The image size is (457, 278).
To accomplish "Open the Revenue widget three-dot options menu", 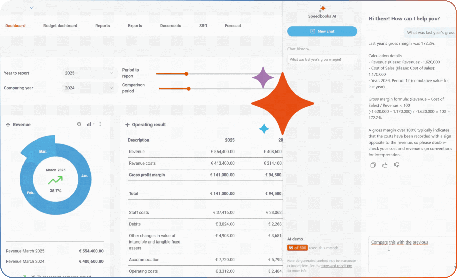I will pyautogui.click(x=100, y=124).
